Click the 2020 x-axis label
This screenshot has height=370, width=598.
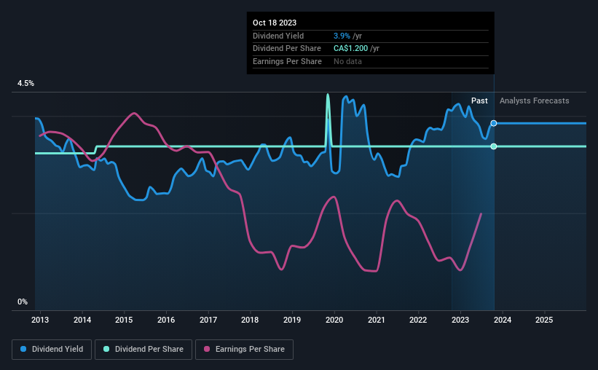pos(334,320)
